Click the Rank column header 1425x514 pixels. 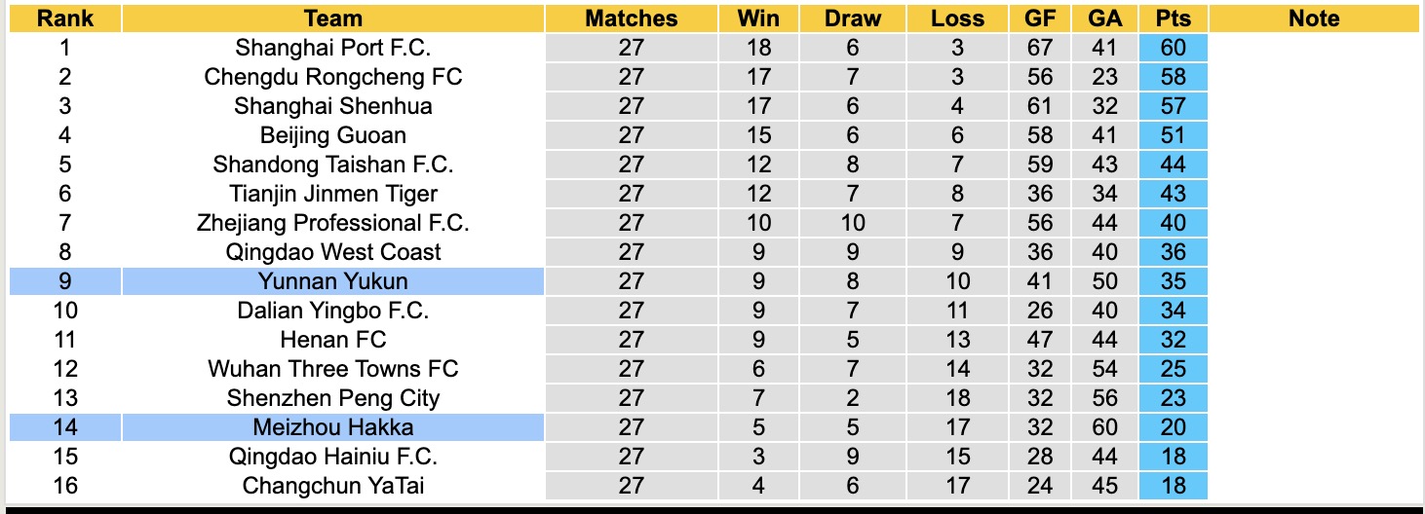[x=64, y=18]
